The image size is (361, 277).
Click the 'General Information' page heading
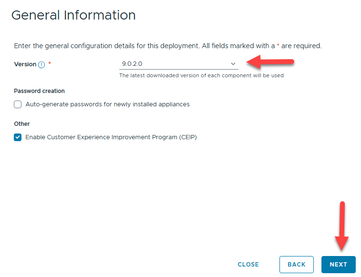(x=73, y=15)
